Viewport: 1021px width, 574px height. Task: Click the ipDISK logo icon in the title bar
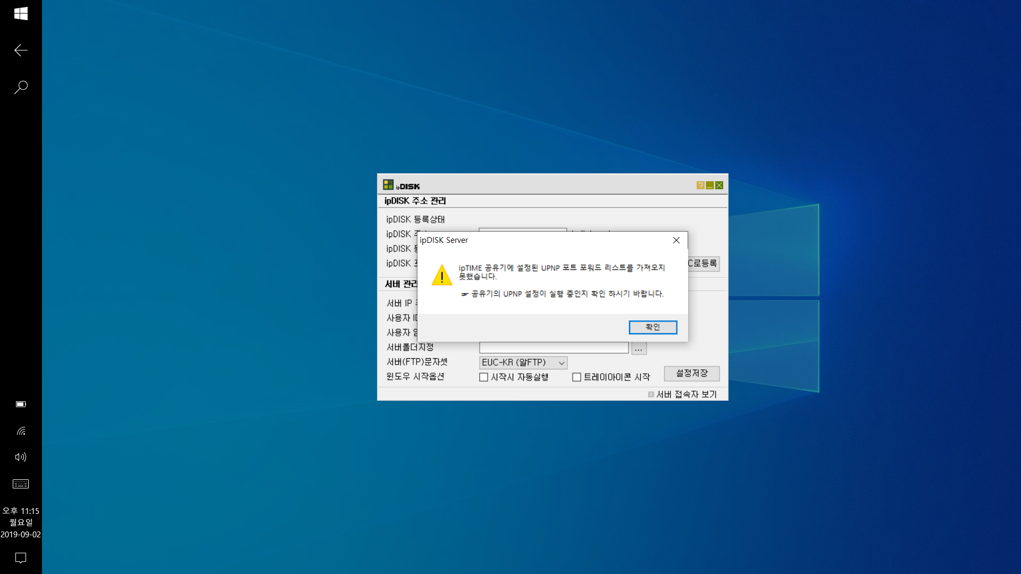[x=388, y=185]
